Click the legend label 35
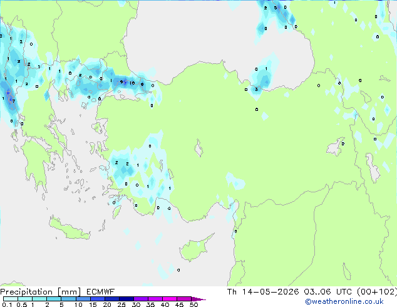This screenshot has height=307, width=397. pyautogui.click(x=150, y=304)
